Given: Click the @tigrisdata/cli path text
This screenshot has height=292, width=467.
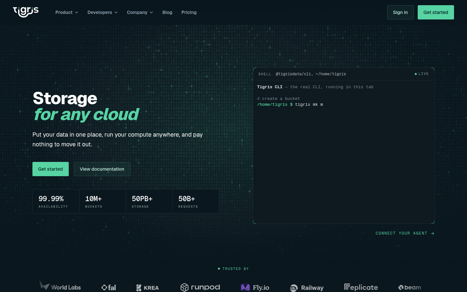Looking at the screenshot, I should pos(311,74).
